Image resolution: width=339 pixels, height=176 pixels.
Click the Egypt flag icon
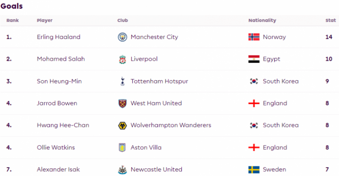coord(254,59)
